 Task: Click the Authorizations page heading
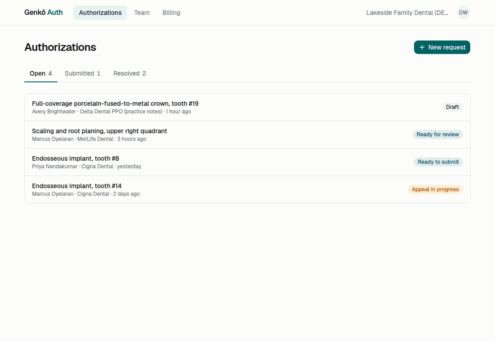click(60, 47)
